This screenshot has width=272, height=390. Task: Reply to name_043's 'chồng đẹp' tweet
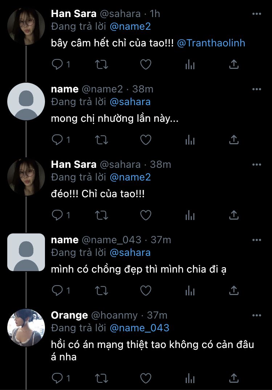[x=57, y=291]
